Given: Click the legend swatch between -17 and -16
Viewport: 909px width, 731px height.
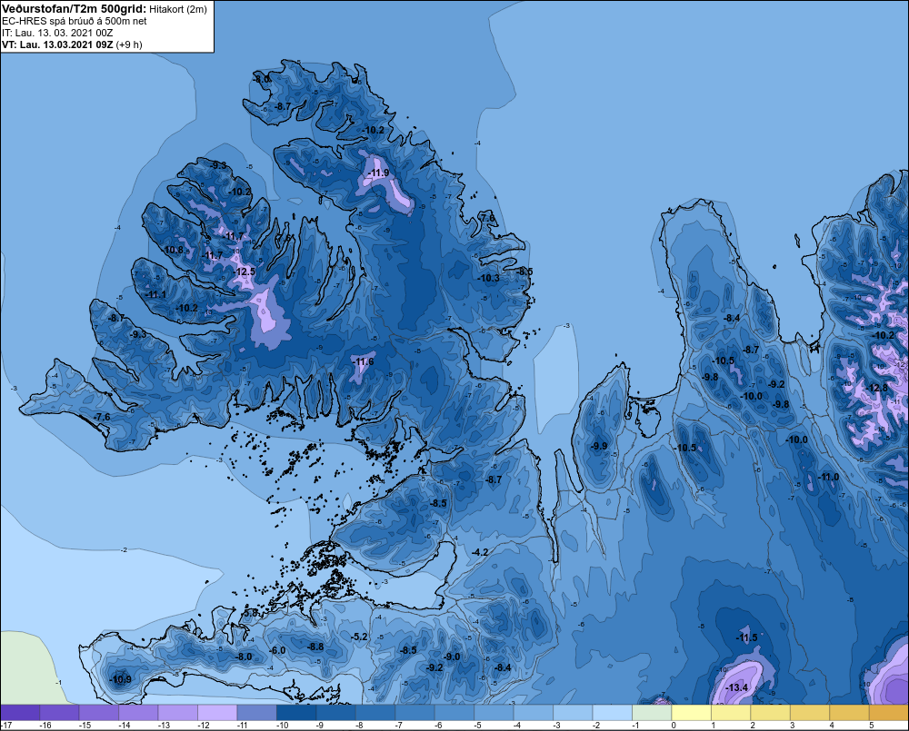Looking at the screenshot, I should point(20,713).
